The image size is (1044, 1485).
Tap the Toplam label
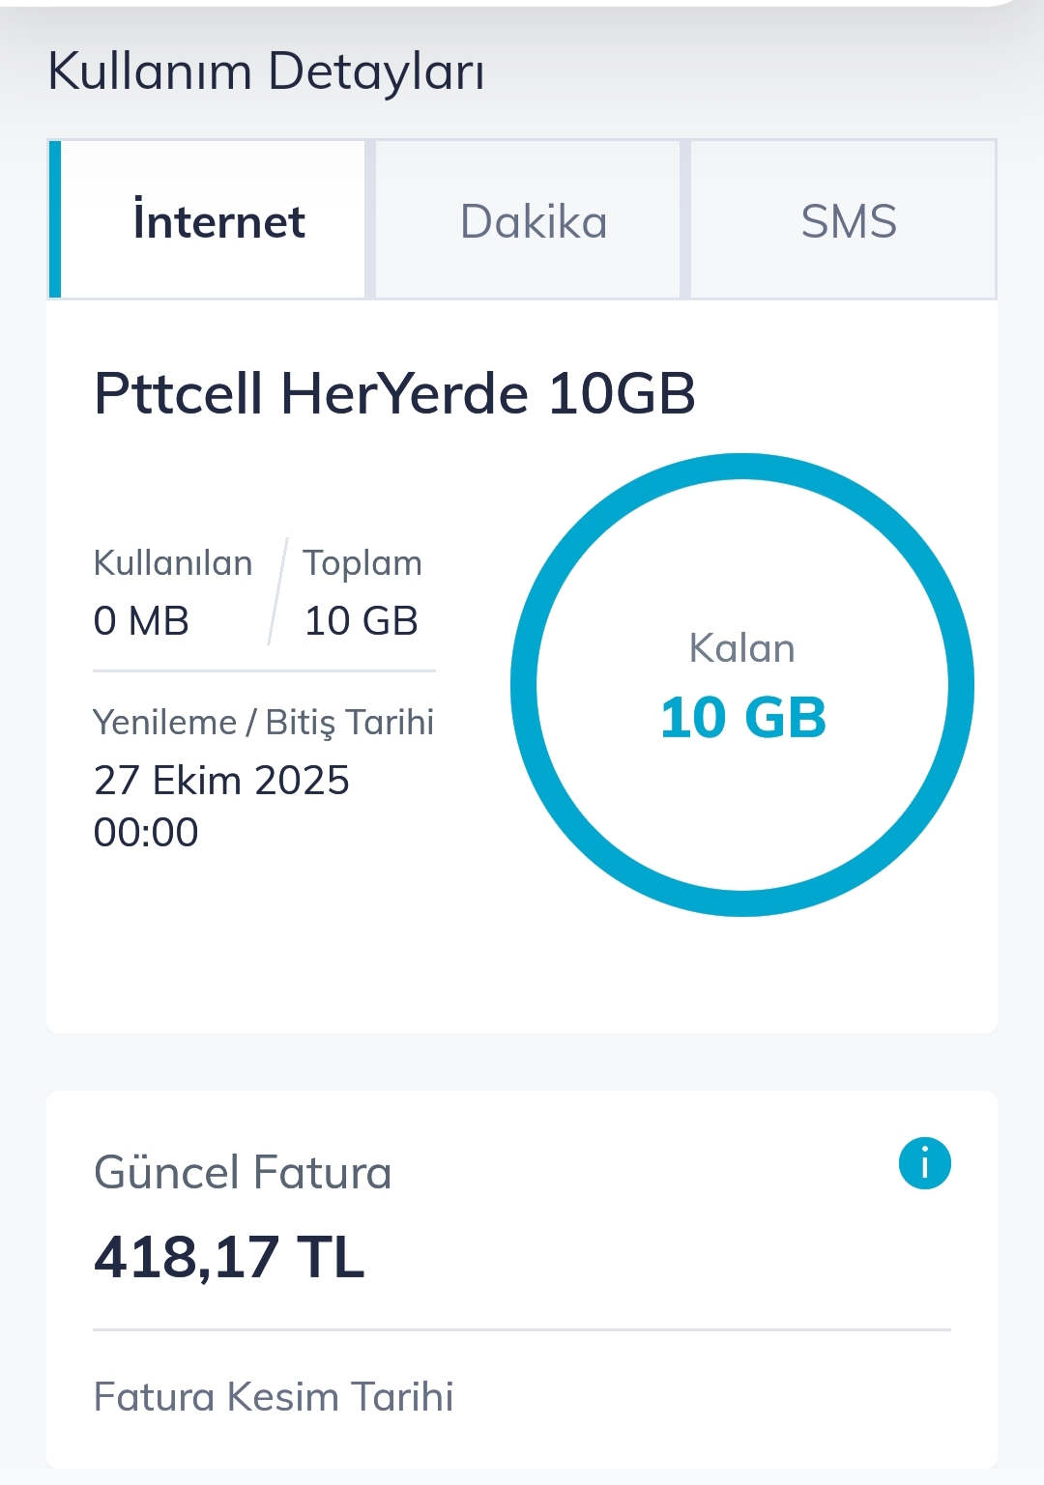pos(362,563)
